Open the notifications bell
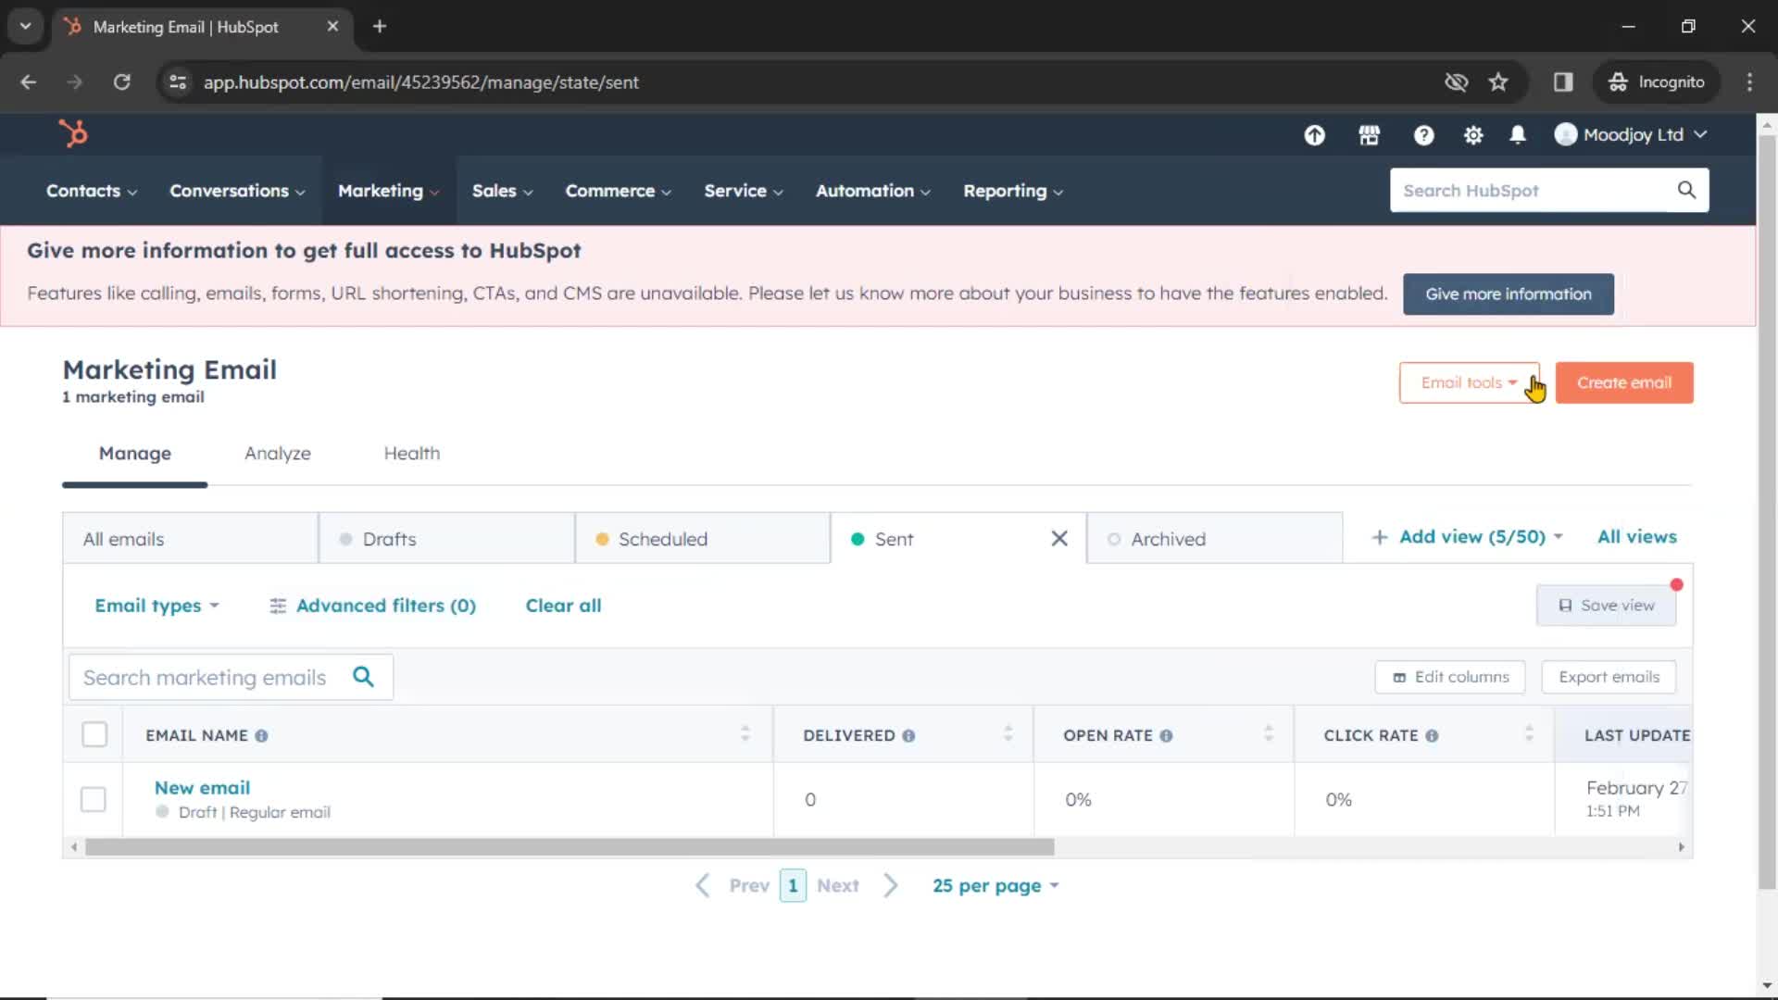The height and width of the screenshot is (1000, 1778). (x=1517, y=135)
